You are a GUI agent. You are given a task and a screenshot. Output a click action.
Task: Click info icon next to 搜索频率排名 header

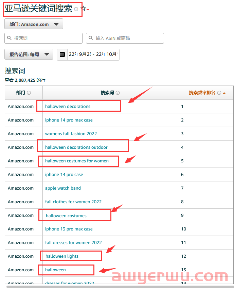[x=219, y=93]
